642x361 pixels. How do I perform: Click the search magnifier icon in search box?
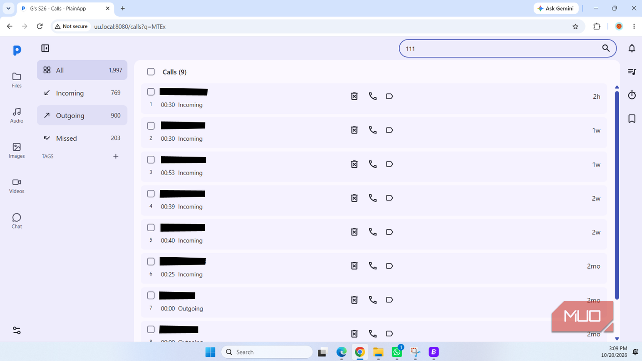tap(606, 48)
